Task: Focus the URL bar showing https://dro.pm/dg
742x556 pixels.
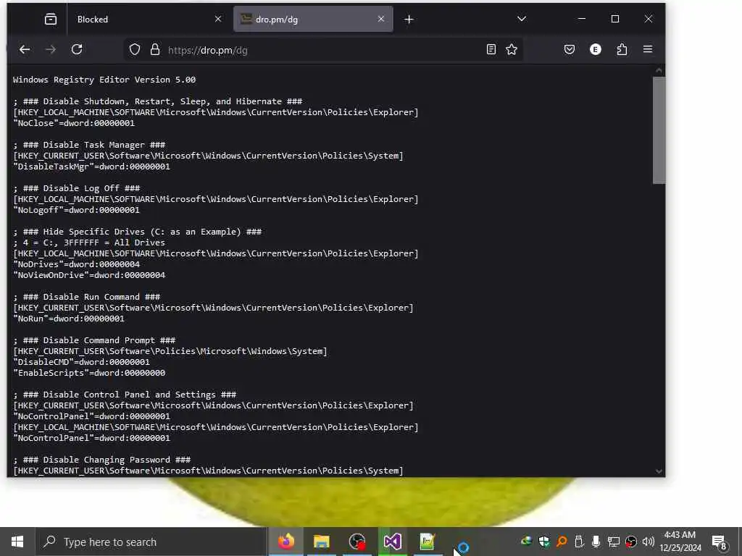Action: coord(322,50)
